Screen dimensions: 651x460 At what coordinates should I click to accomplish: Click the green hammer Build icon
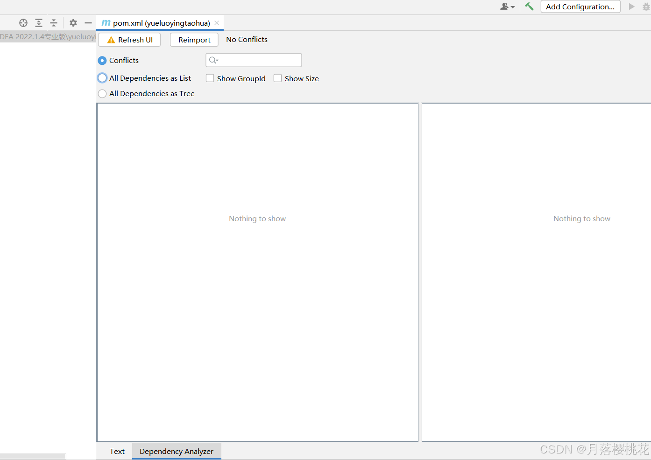pos(529,7)
